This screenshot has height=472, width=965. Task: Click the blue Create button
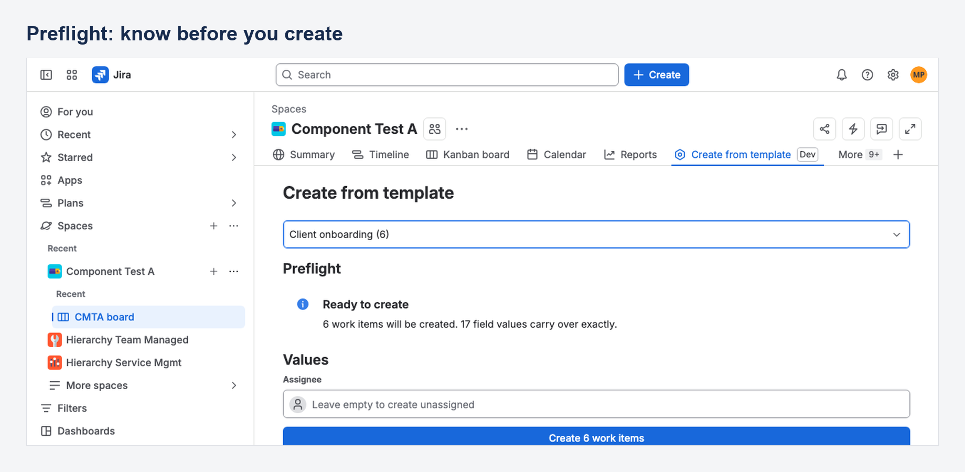[657, 75]
